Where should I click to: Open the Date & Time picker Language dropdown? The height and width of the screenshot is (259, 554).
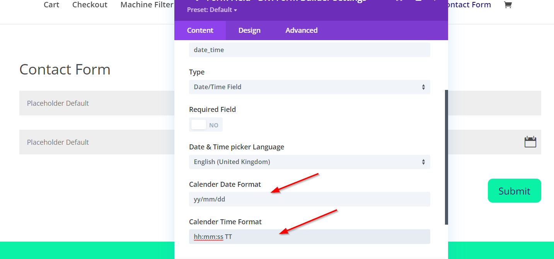pyautogui.click(x=309, y=162)
